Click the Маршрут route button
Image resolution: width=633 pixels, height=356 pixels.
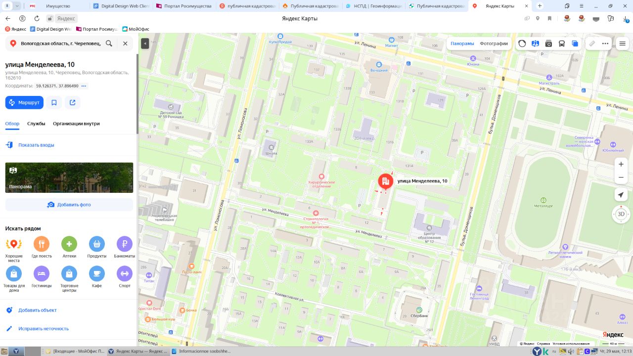coord(24,102)
